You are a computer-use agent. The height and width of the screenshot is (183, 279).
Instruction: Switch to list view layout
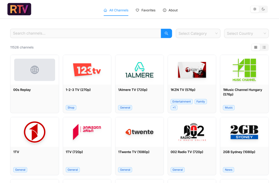(x=264, y=47)
